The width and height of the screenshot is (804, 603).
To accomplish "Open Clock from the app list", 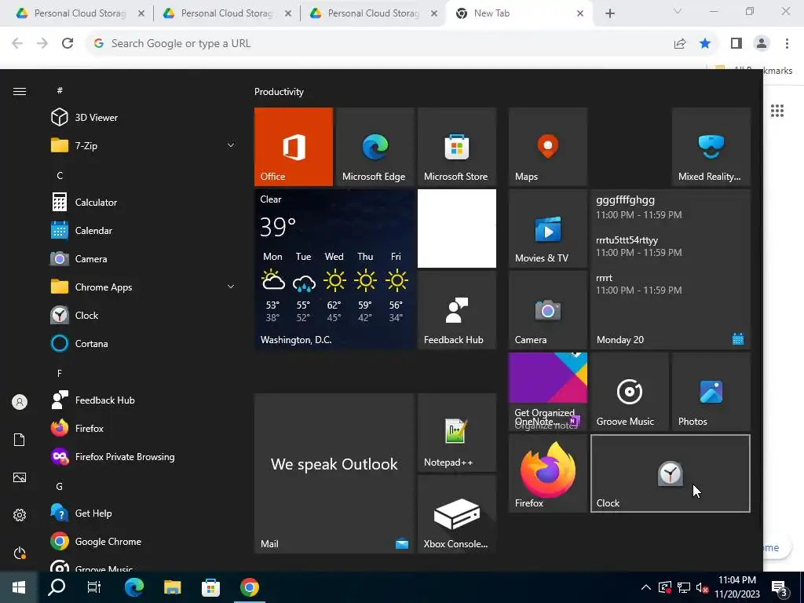I will [144, 316].
